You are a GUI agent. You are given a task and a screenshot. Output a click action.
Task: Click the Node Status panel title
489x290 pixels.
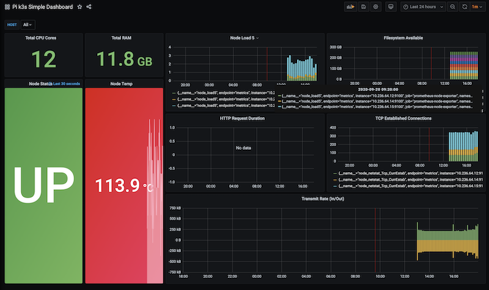[x=40, y=84]
